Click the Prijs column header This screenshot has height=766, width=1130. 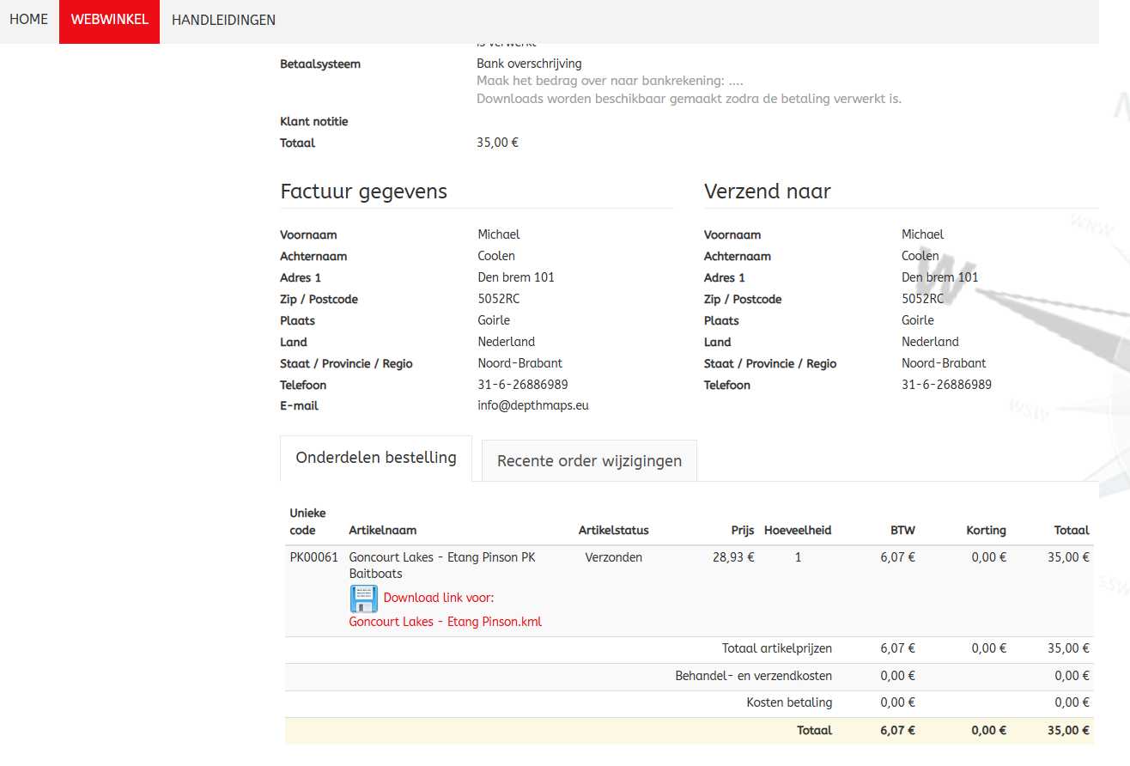tap(742, 531)
